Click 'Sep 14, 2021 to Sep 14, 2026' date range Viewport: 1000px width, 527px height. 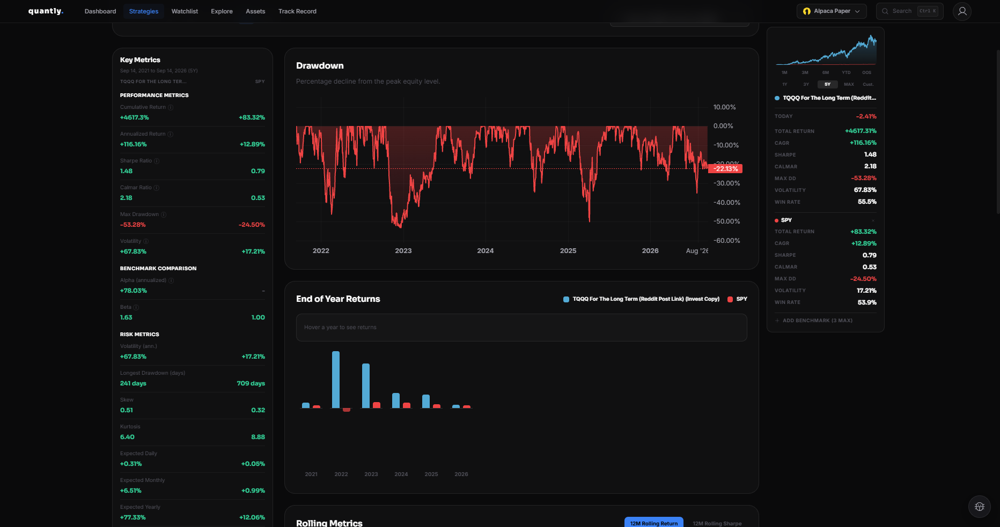(159, 71)
